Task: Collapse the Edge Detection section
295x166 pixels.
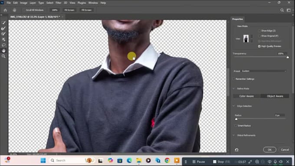Action: pyautogui.click(x=234, y=106)
